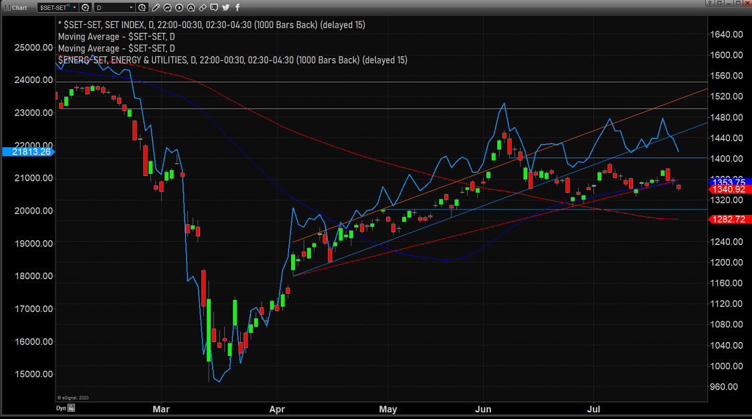Maximize the chart window

(737, 3)
